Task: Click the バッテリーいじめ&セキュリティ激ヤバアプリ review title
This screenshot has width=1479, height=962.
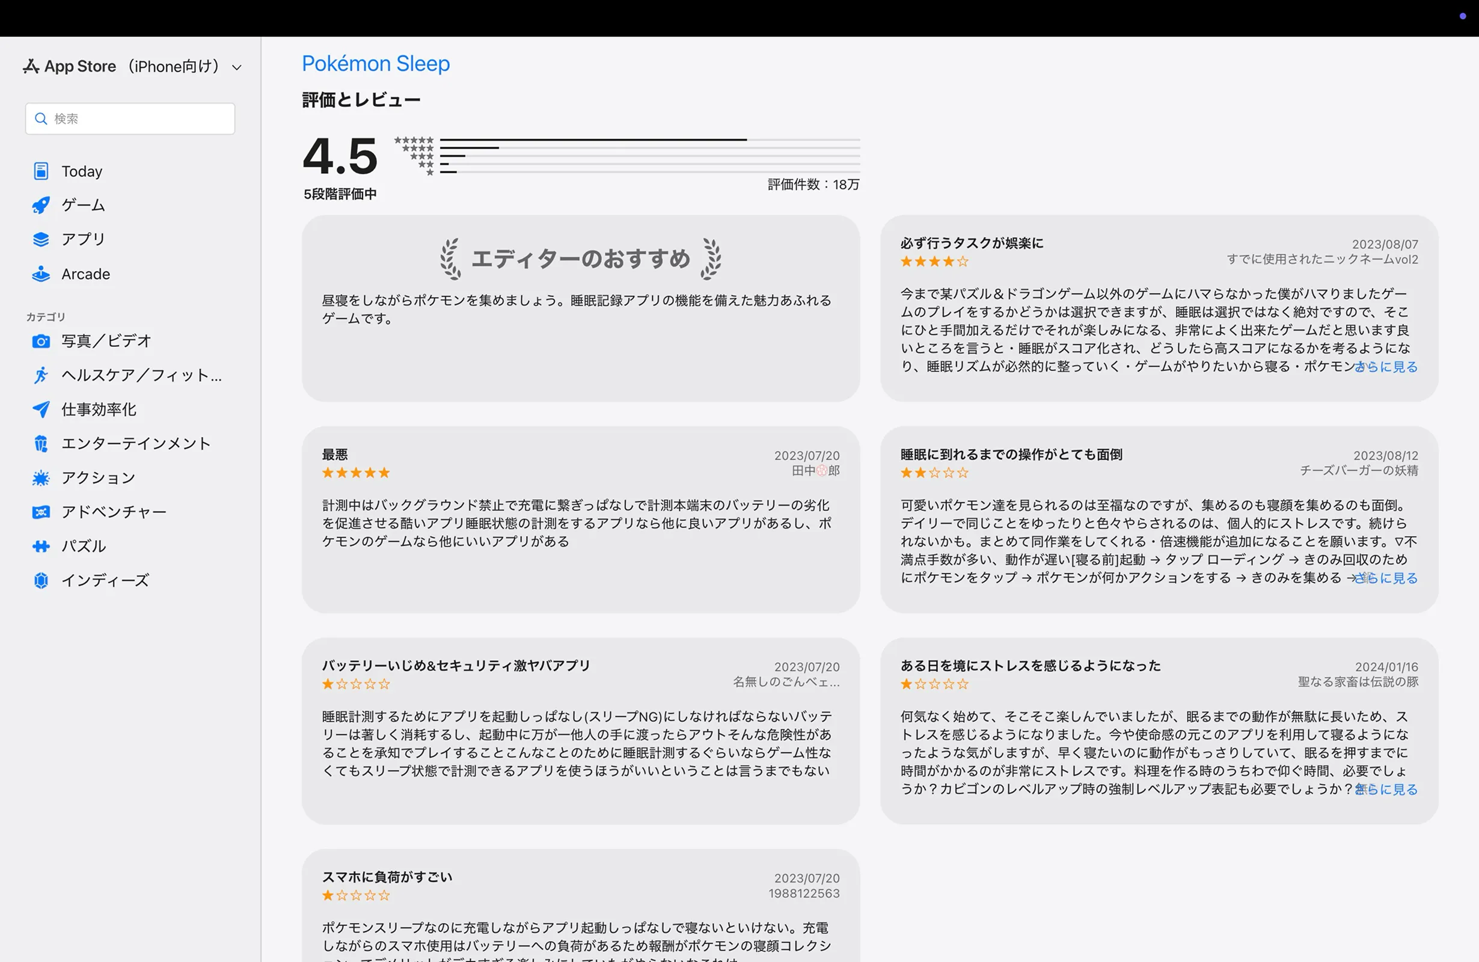Action: click(x=456, y=666)
